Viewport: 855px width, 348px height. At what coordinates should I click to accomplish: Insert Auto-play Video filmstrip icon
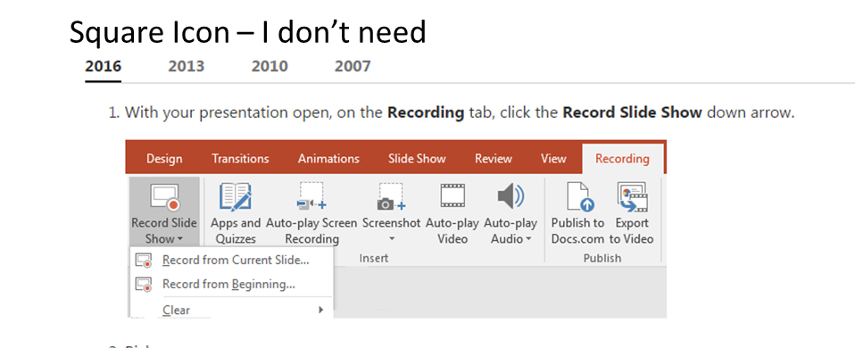(452, 195)
